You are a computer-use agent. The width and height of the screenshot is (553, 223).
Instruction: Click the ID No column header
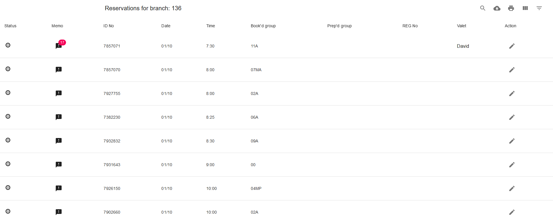(109, 26)
